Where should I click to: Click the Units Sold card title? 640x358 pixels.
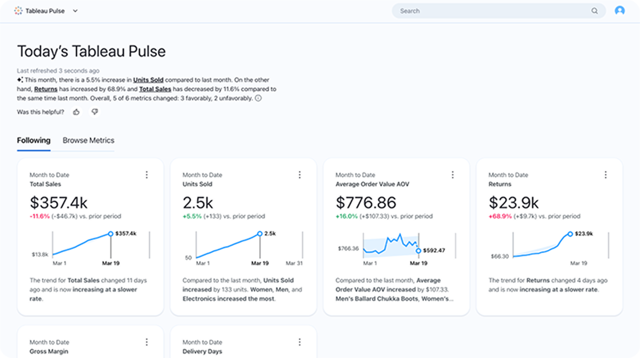(x=197, y=184)
